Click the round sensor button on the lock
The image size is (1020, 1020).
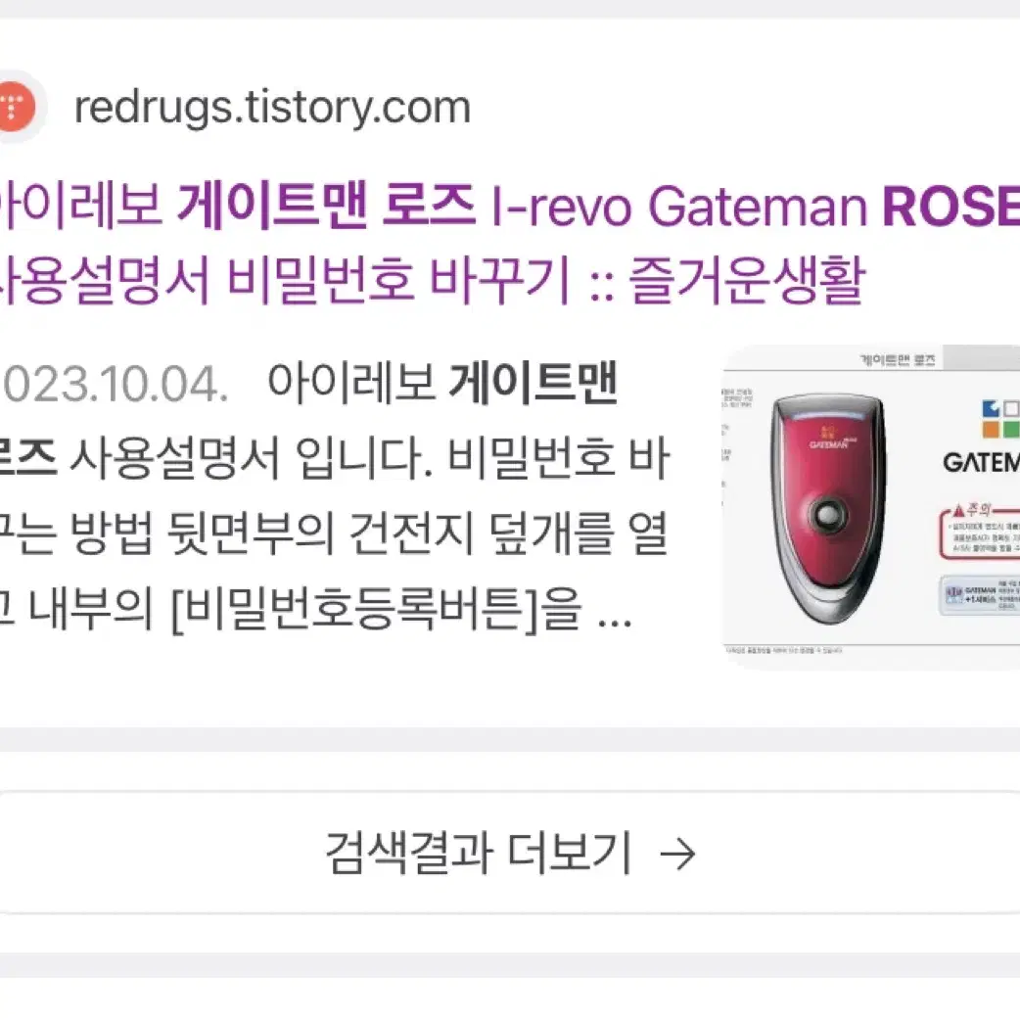point(827,515)
